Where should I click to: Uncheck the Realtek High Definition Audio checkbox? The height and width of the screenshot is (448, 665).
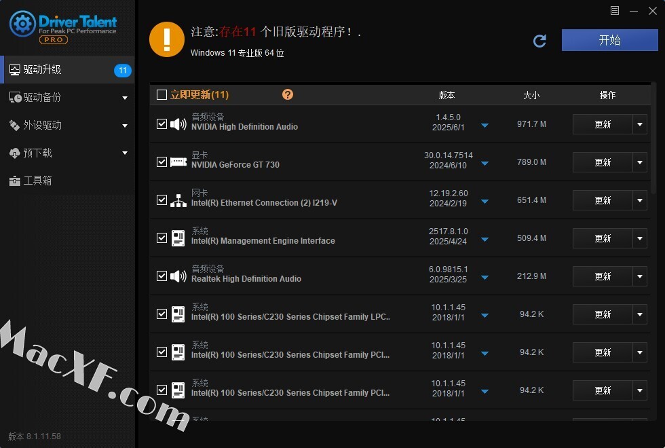(161, 276)
